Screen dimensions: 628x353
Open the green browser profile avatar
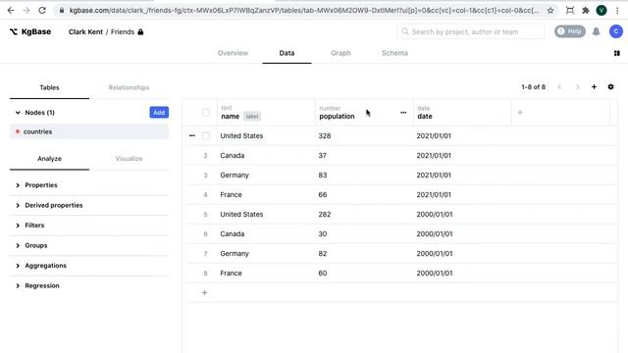click(x=602, y=11)
